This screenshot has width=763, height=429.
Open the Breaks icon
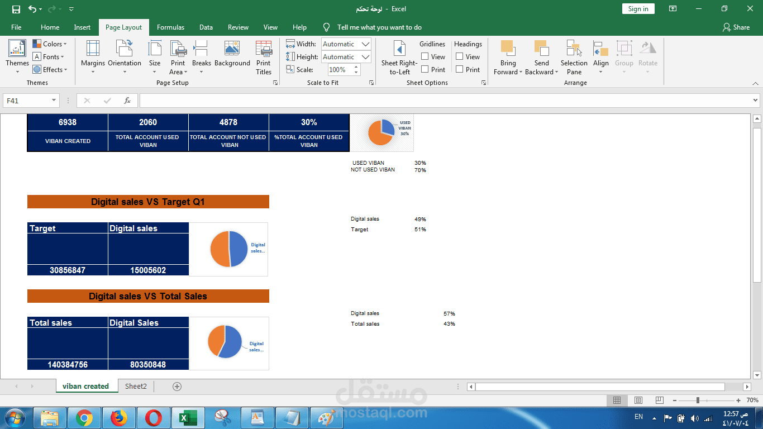click(201, 49)
